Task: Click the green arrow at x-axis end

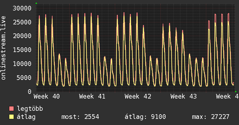Action: tap(236, 92)
